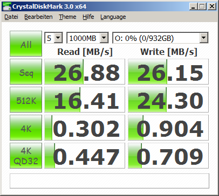219x196 pixels.
Task: Expand the drive selection dropdown O: 0%
Action: coord(203,38)
